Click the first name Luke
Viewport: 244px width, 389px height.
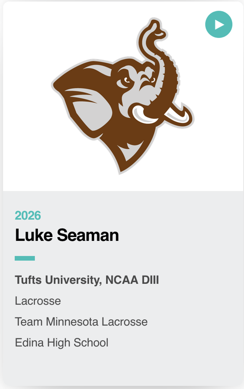(x=33, y=235)
